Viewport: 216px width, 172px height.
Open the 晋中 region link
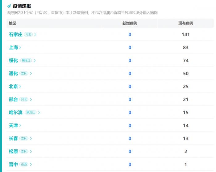[x=13, y=164]
